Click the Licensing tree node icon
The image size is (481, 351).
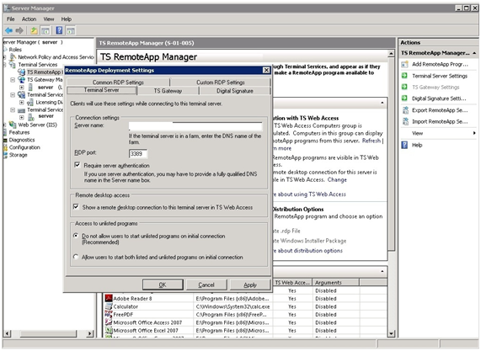[x=30, y=102]
